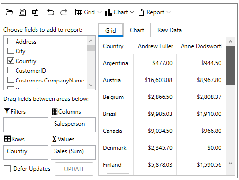Select Sales (Sum) in the Values area
This screenshot has height=180, width=239.
69,151
